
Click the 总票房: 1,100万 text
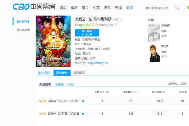[x=65, y=84]
